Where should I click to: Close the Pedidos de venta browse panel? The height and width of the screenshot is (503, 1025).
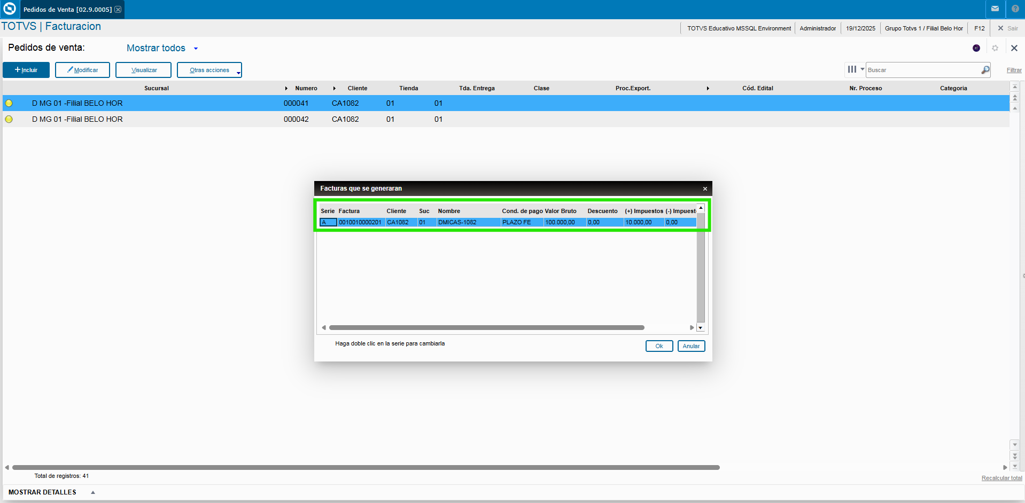[x=1014, y=48]
